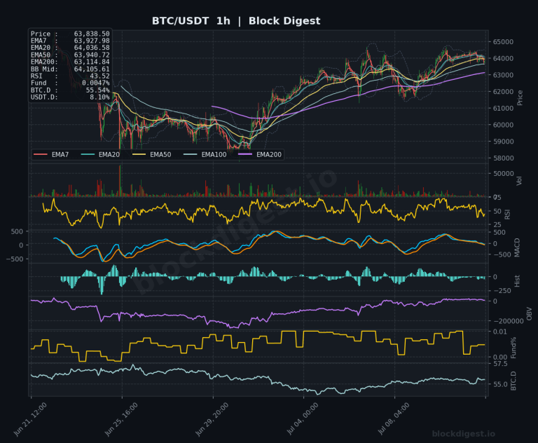Viewport: 538px width, 443px height.
Task: Click the Hist -250 axis tick
Action: (502, 291)
